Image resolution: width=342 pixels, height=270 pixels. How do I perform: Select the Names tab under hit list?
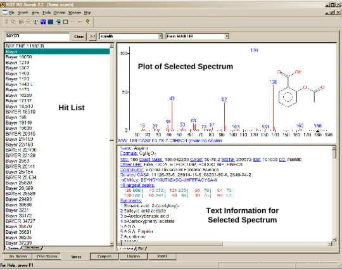pos(13,248)
